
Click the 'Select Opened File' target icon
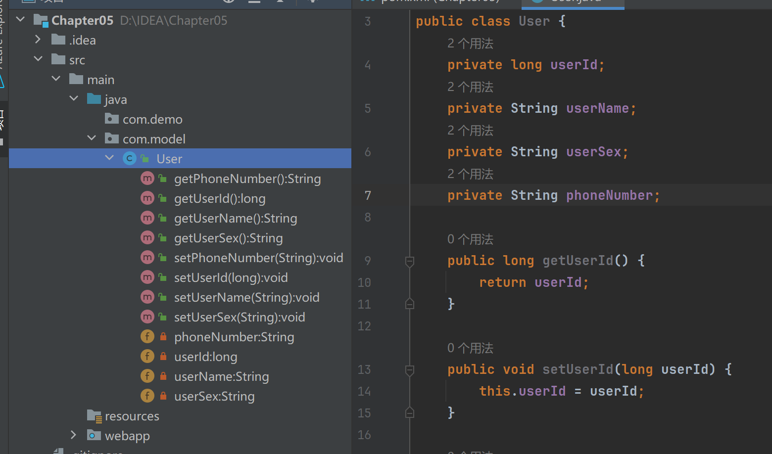coord(228,2)
